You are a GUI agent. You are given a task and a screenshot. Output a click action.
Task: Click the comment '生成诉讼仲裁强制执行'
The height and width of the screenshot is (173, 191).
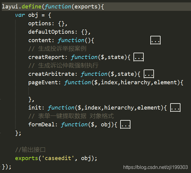[x=68, y=66]
